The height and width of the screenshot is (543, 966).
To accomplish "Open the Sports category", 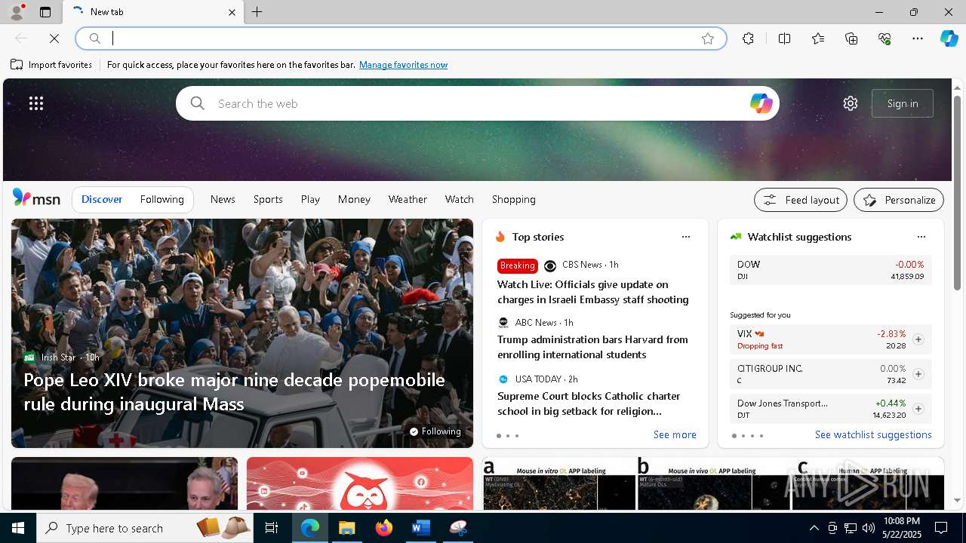I will coord(268,199).
